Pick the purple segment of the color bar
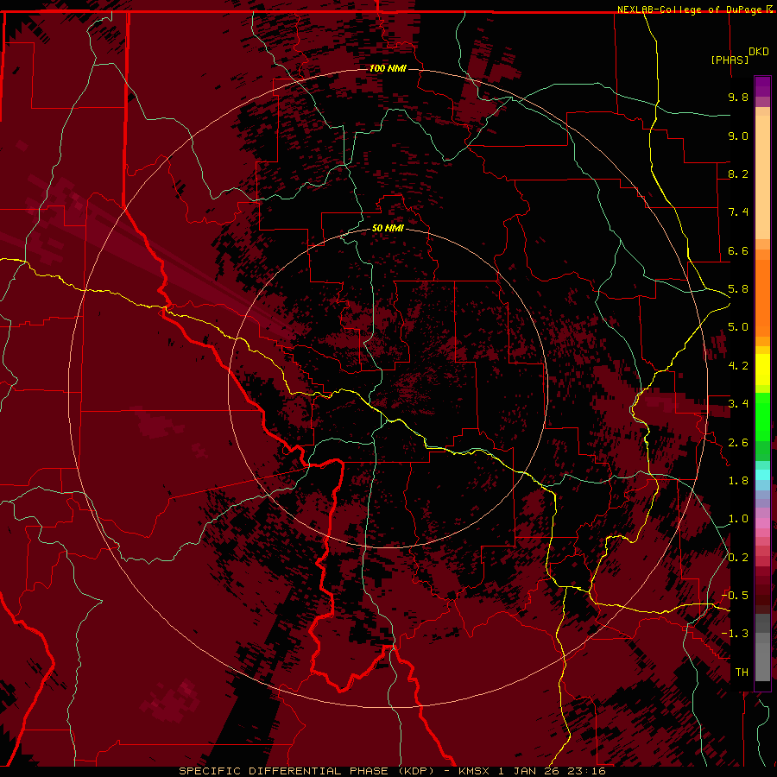Viewport: 777px width, 777px height. pos(762,86)
